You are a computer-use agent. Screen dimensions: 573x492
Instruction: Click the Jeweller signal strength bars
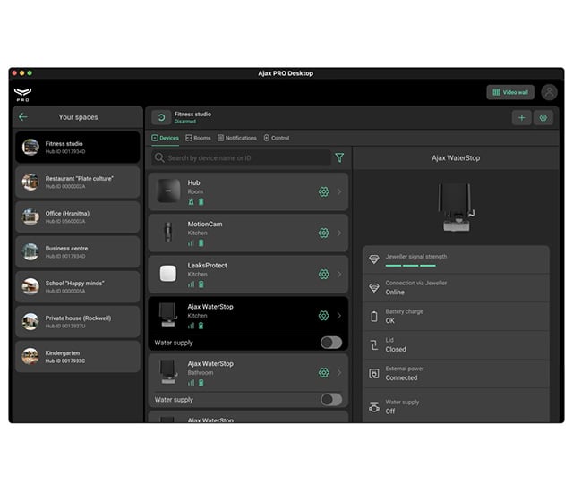click(x=410, y=266)
